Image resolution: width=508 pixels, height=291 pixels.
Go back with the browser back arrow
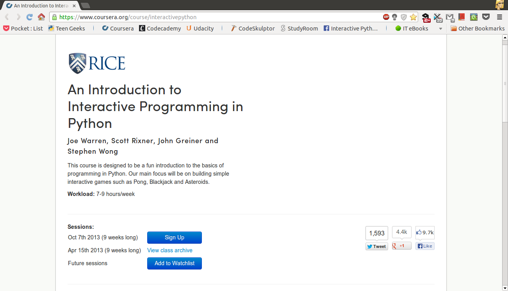[7, 17]
